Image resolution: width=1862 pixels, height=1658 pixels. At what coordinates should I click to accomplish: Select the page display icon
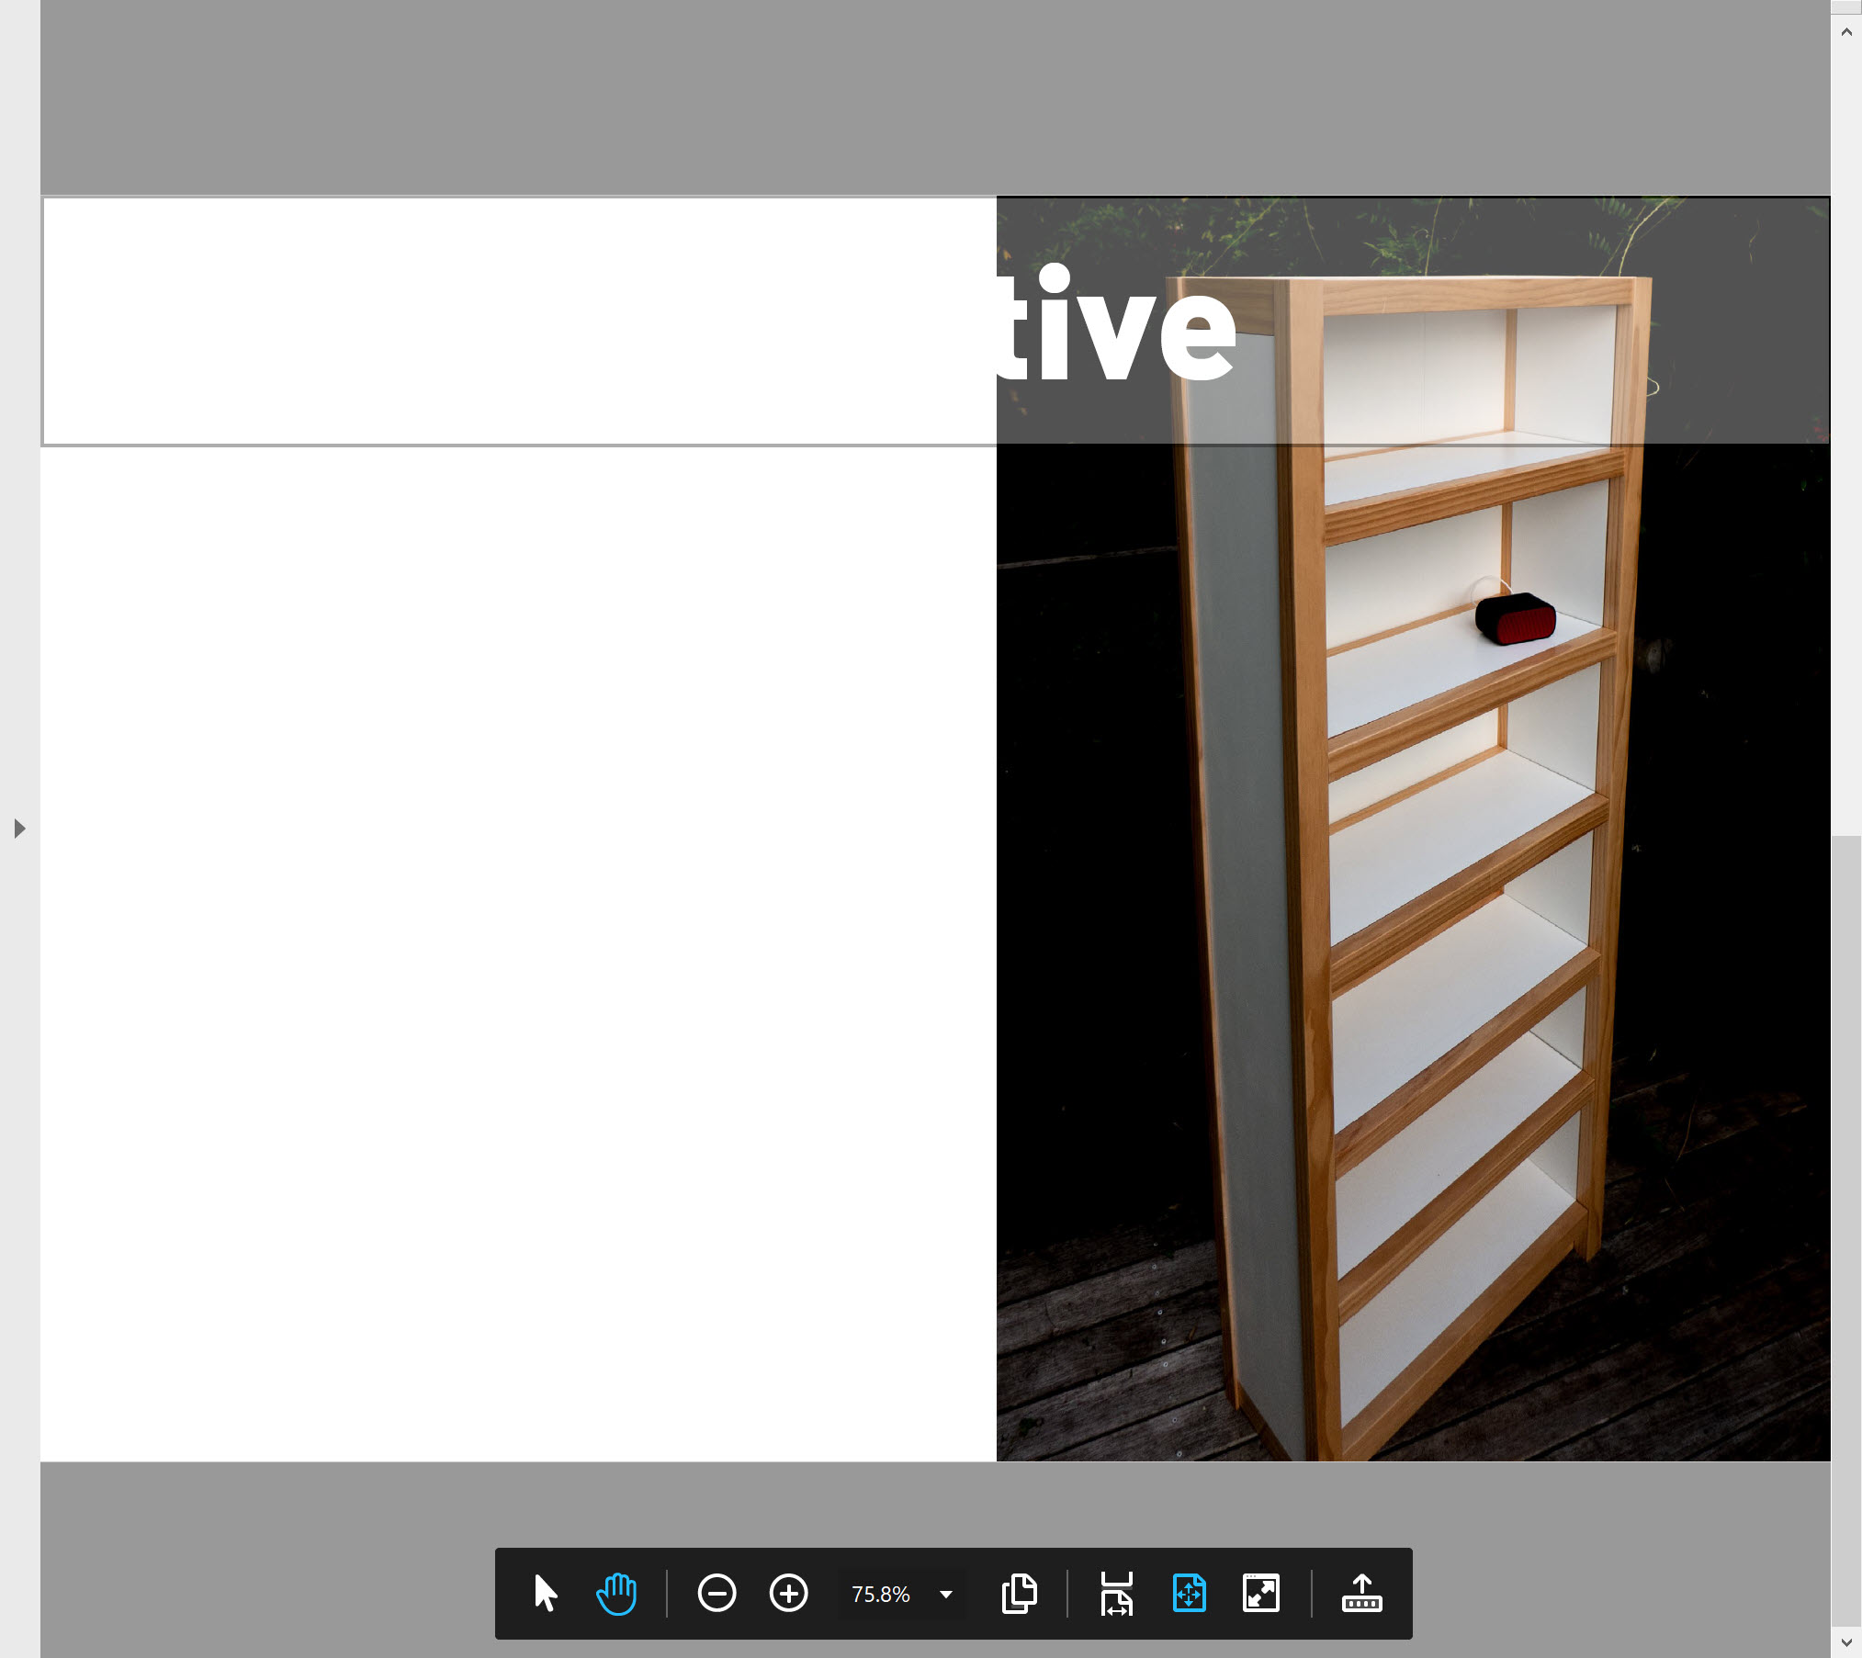(x=1020, y=1594)
